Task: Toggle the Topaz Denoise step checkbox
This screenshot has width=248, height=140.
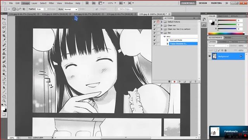Action: tap(154, 44)
